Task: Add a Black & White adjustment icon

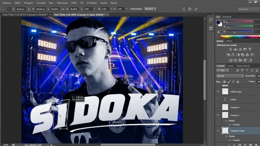Action: (238, 55)
